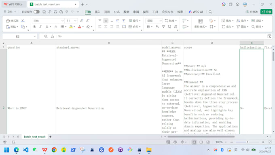Toggle italic formatting
The width and height of the screenshot is (275, 155).
[x=40, y=27]
